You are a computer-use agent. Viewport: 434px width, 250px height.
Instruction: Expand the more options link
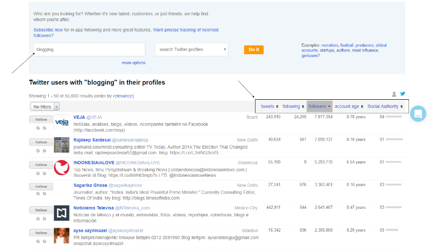pos(133,63)
